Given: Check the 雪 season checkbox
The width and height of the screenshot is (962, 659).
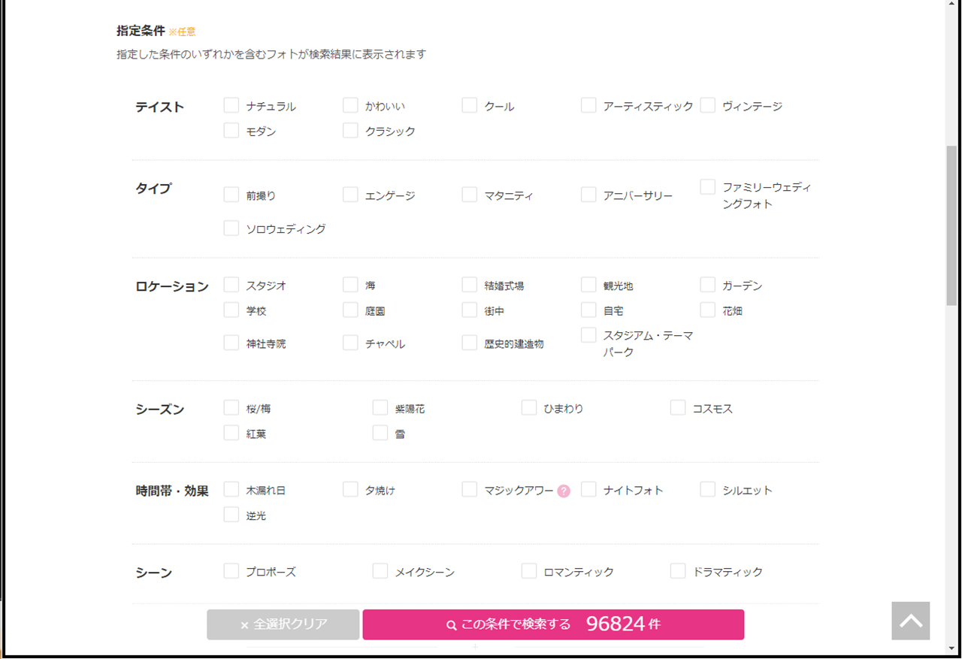Looking at the screenshot, I should [x=380, y=433].
